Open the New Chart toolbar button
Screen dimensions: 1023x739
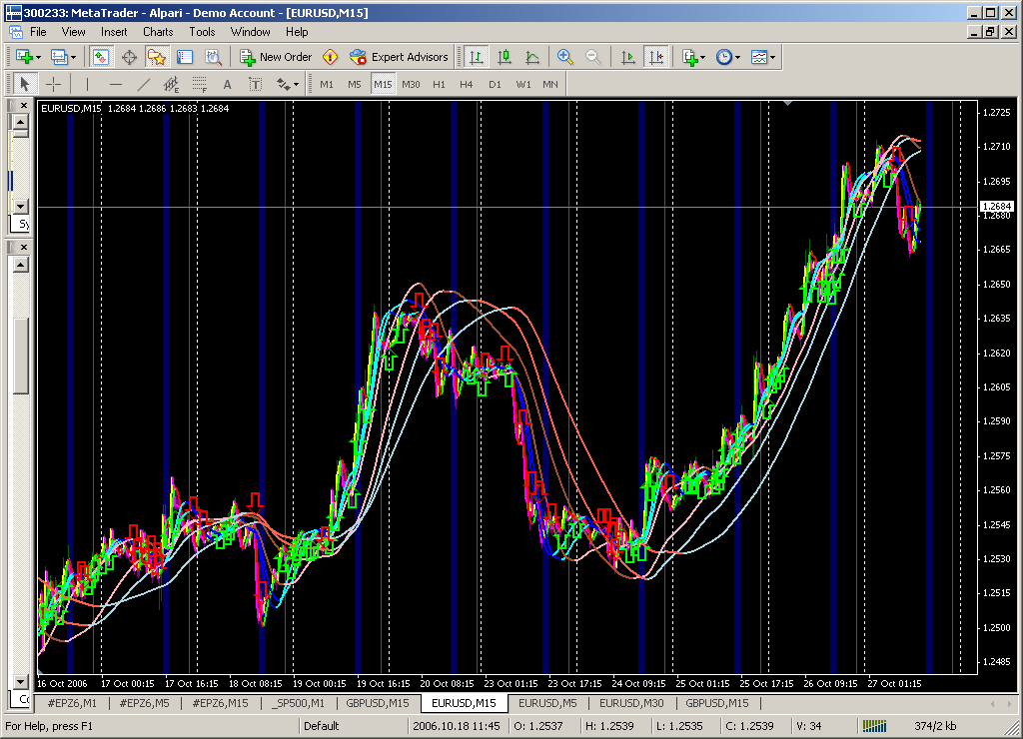24,57
